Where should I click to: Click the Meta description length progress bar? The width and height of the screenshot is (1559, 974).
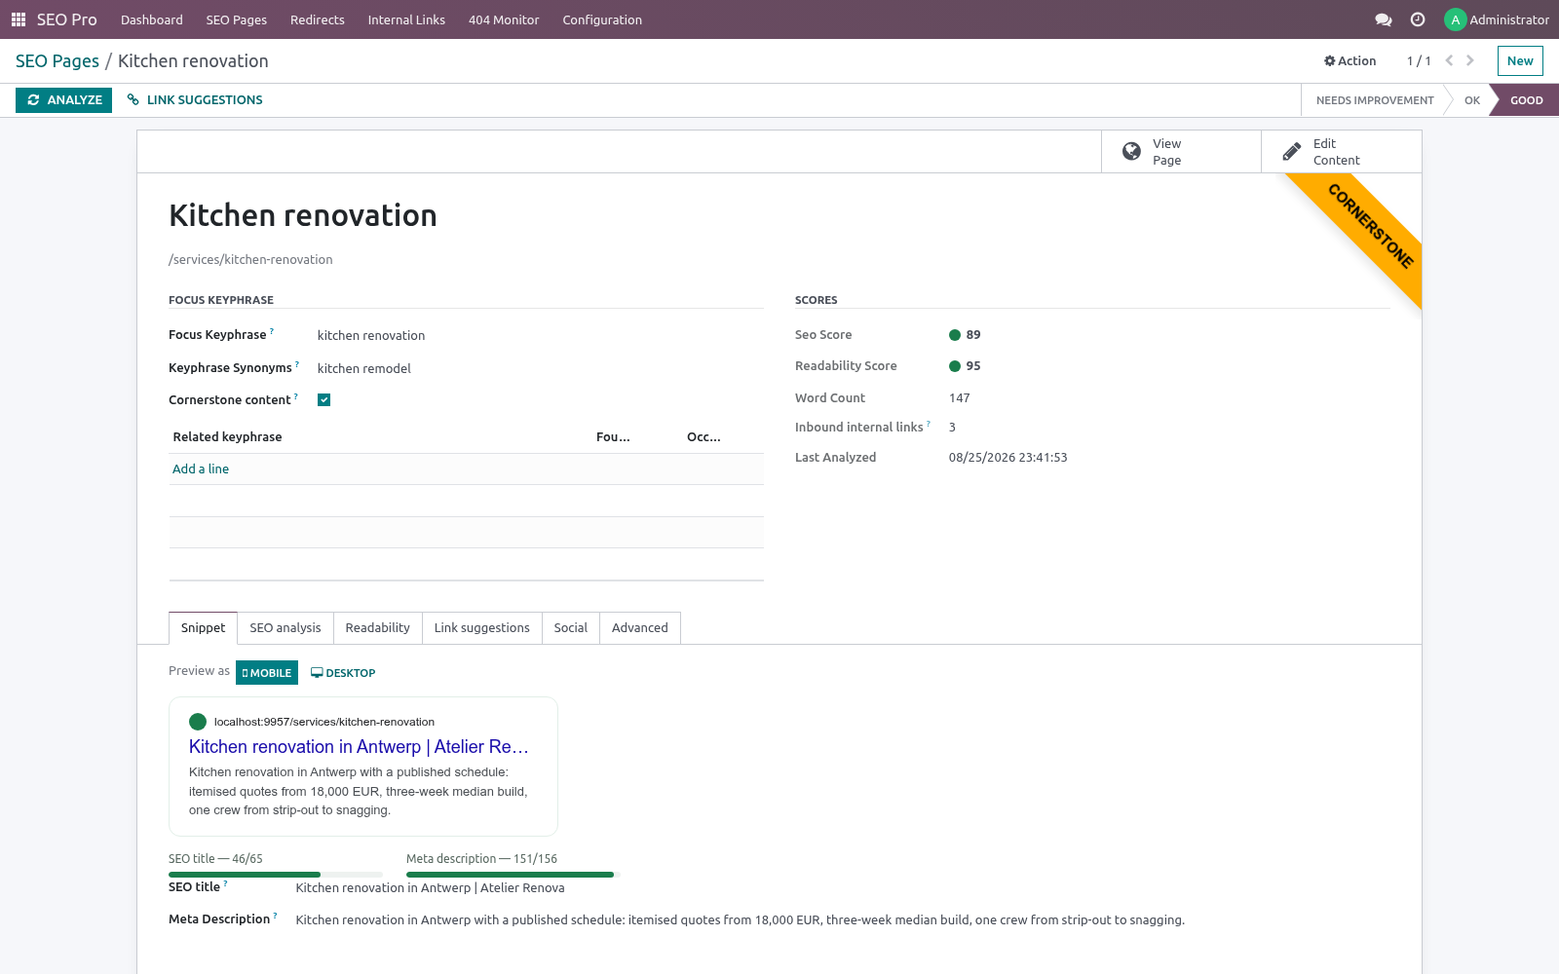tap(513, 875)
